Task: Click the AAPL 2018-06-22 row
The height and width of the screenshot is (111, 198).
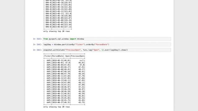Action: (64, 96)
